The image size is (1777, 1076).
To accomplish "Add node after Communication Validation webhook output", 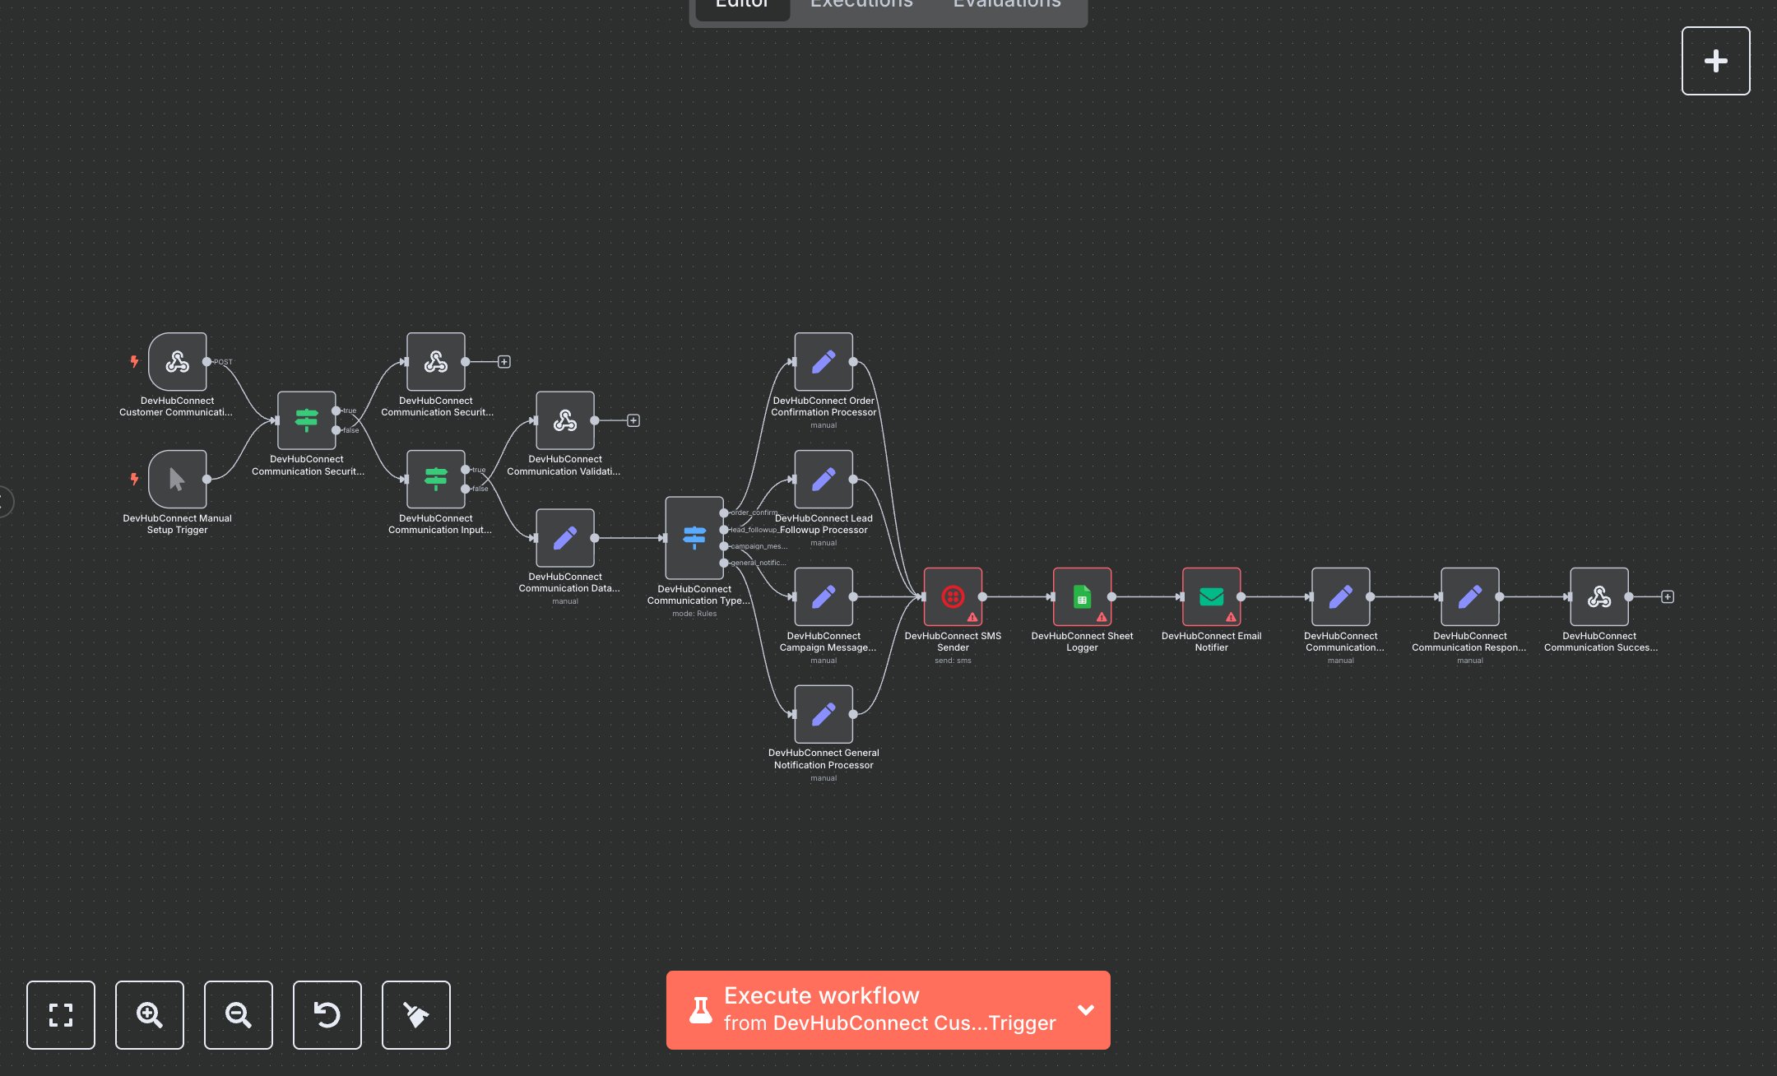I will (x=633, y=420).
